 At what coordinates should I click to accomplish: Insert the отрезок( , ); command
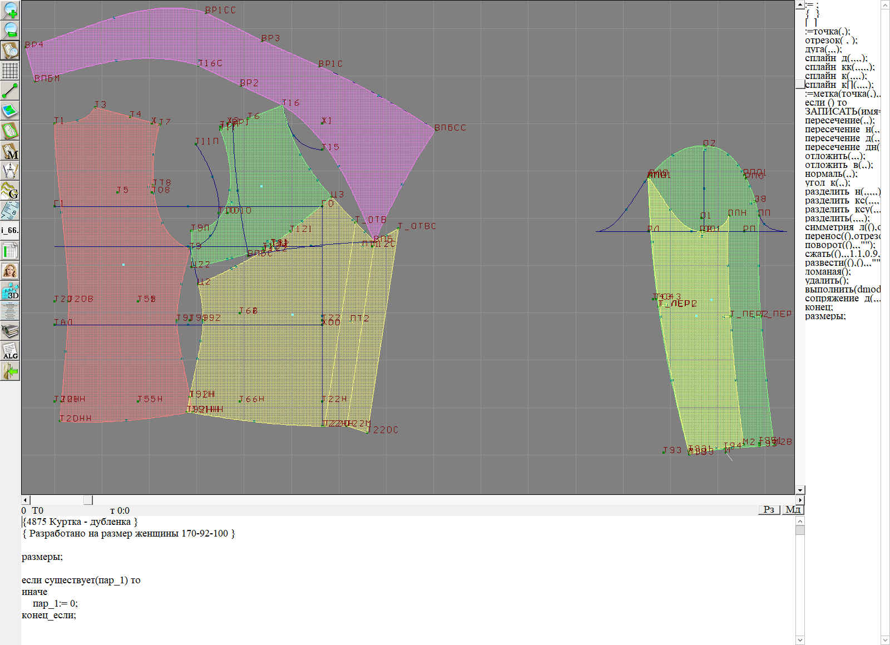point(831,41)
